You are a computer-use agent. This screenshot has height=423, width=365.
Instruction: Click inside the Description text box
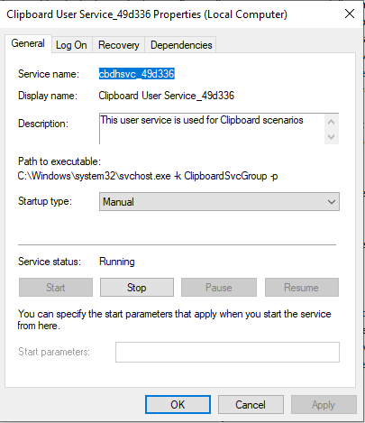(212, 129)
